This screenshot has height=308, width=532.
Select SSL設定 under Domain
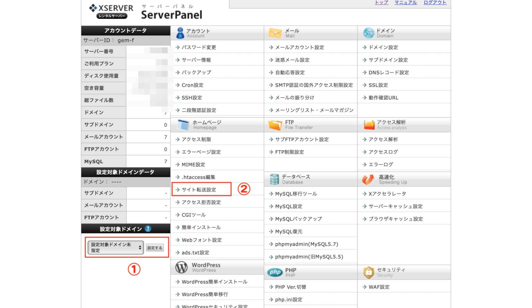[378, 85]
